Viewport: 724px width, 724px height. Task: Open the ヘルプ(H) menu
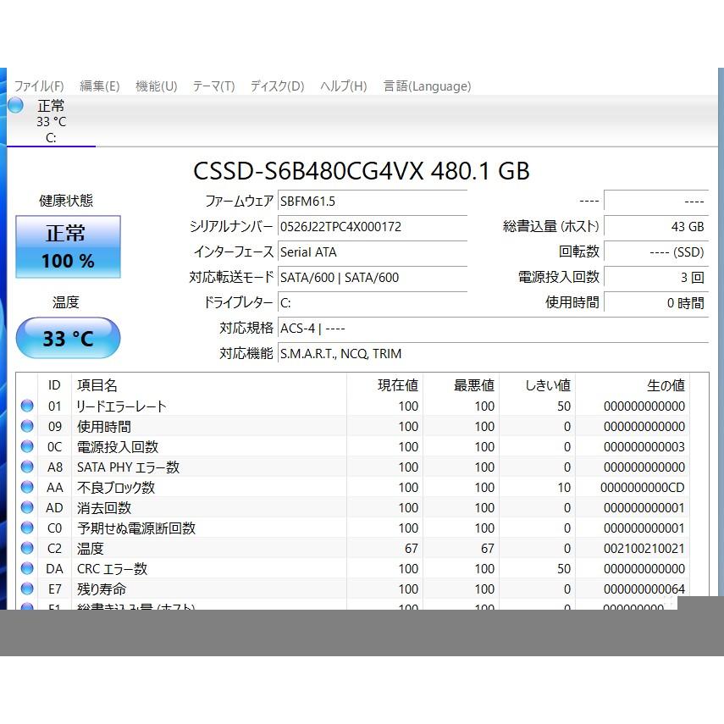tap(343, 86)
